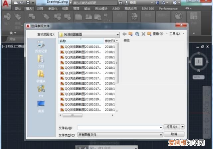The image size is (213, 149).
Task: Click the 上 top face of ViewCube
Action: click(x=199, y=62)
